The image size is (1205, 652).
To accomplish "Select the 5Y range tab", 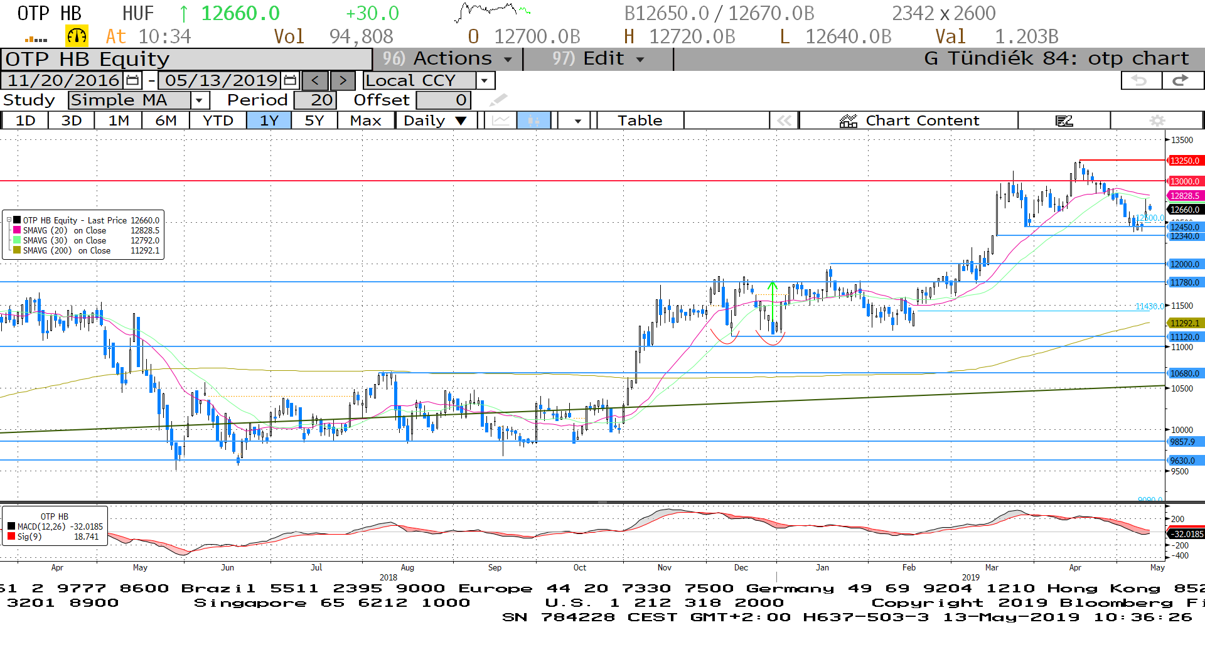I will pyautogui.click(x=314, y=120).
